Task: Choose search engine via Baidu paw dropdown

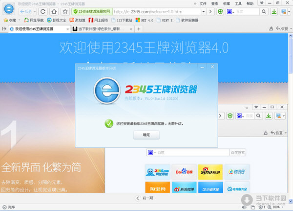Action: coord(230,12)
